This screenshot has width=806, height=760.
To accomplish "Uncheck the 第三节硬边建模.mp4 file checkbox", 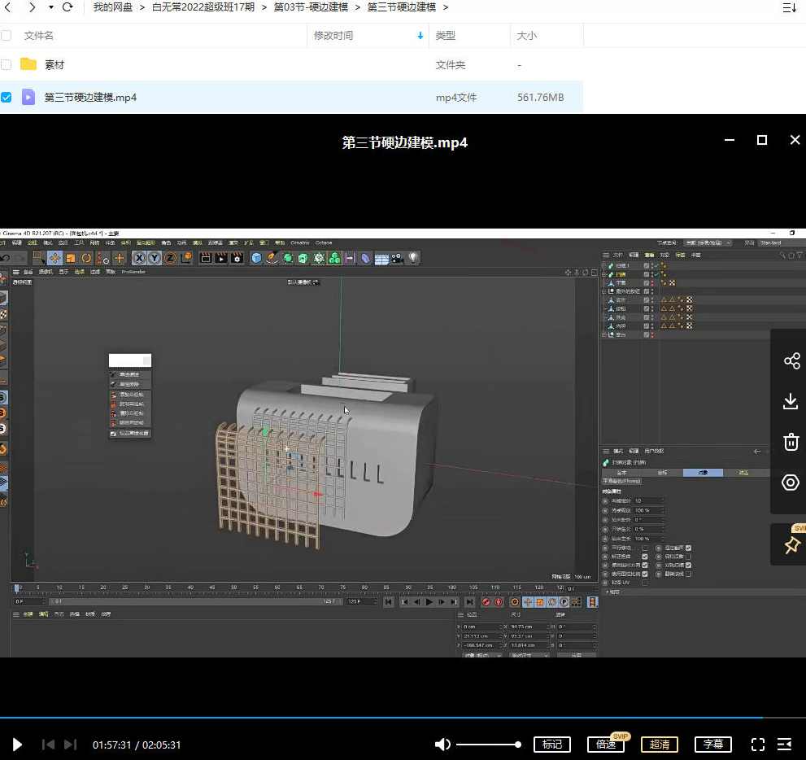I will (7, 98).
